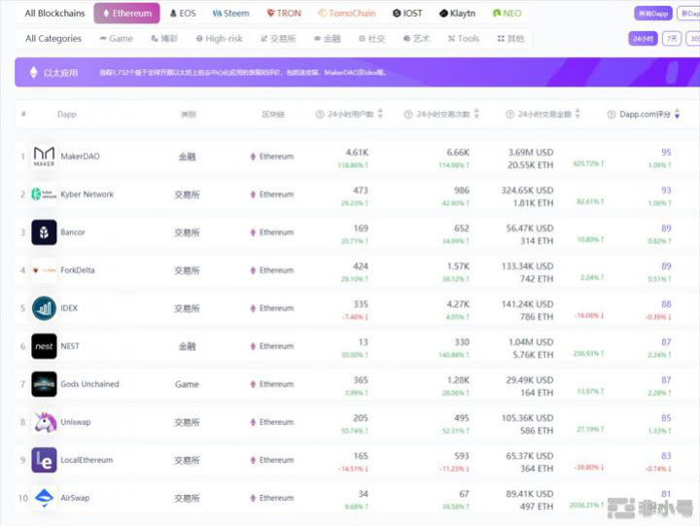Choose the All Categories filter
The height and width of the screenshot is (526, 700).
click(x=53, y=39)
